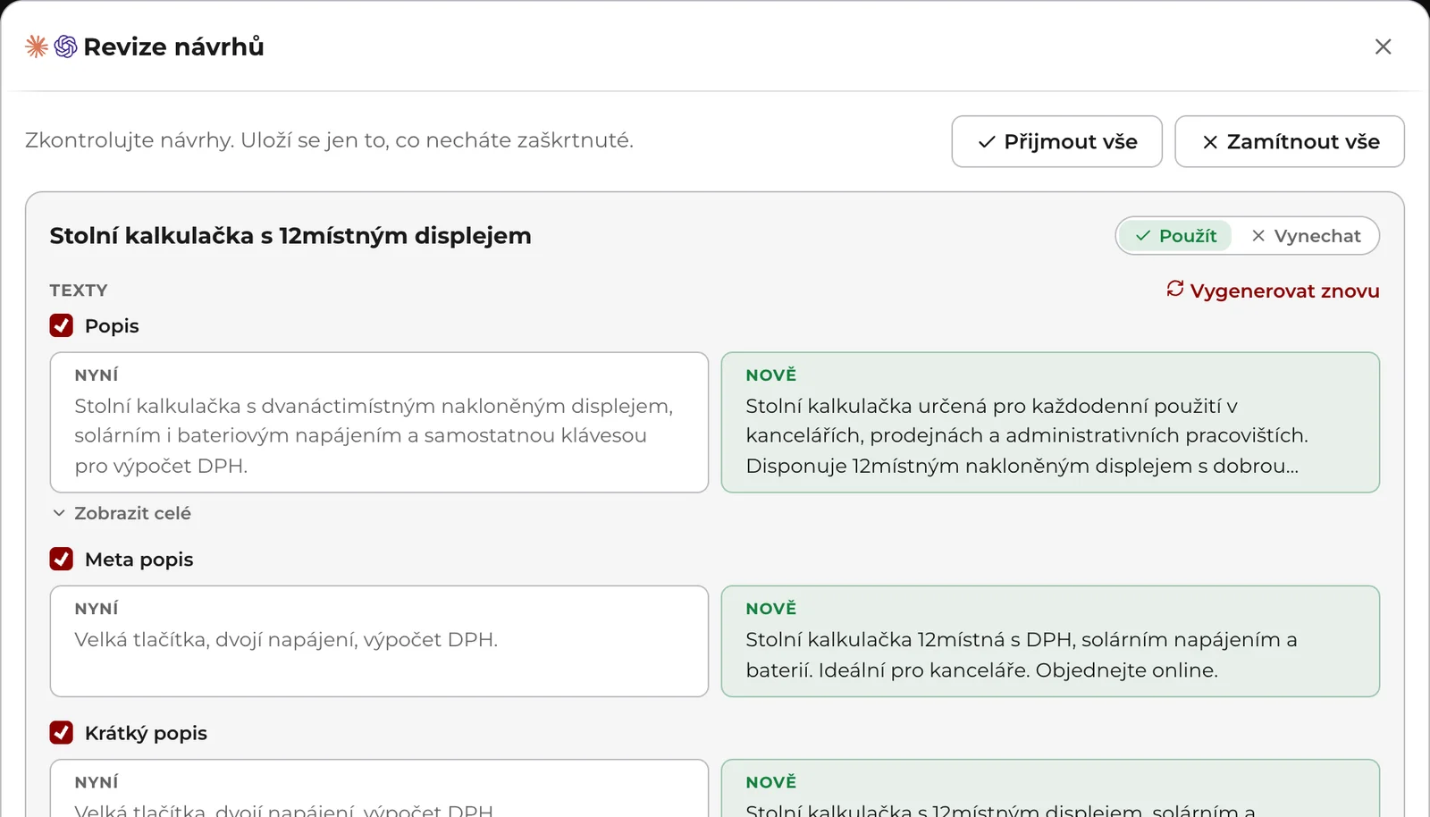Click the current Meta popis text box

point(379,641)
